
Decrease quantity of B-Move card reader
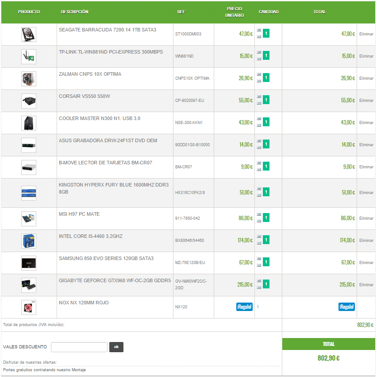[259, 170]
